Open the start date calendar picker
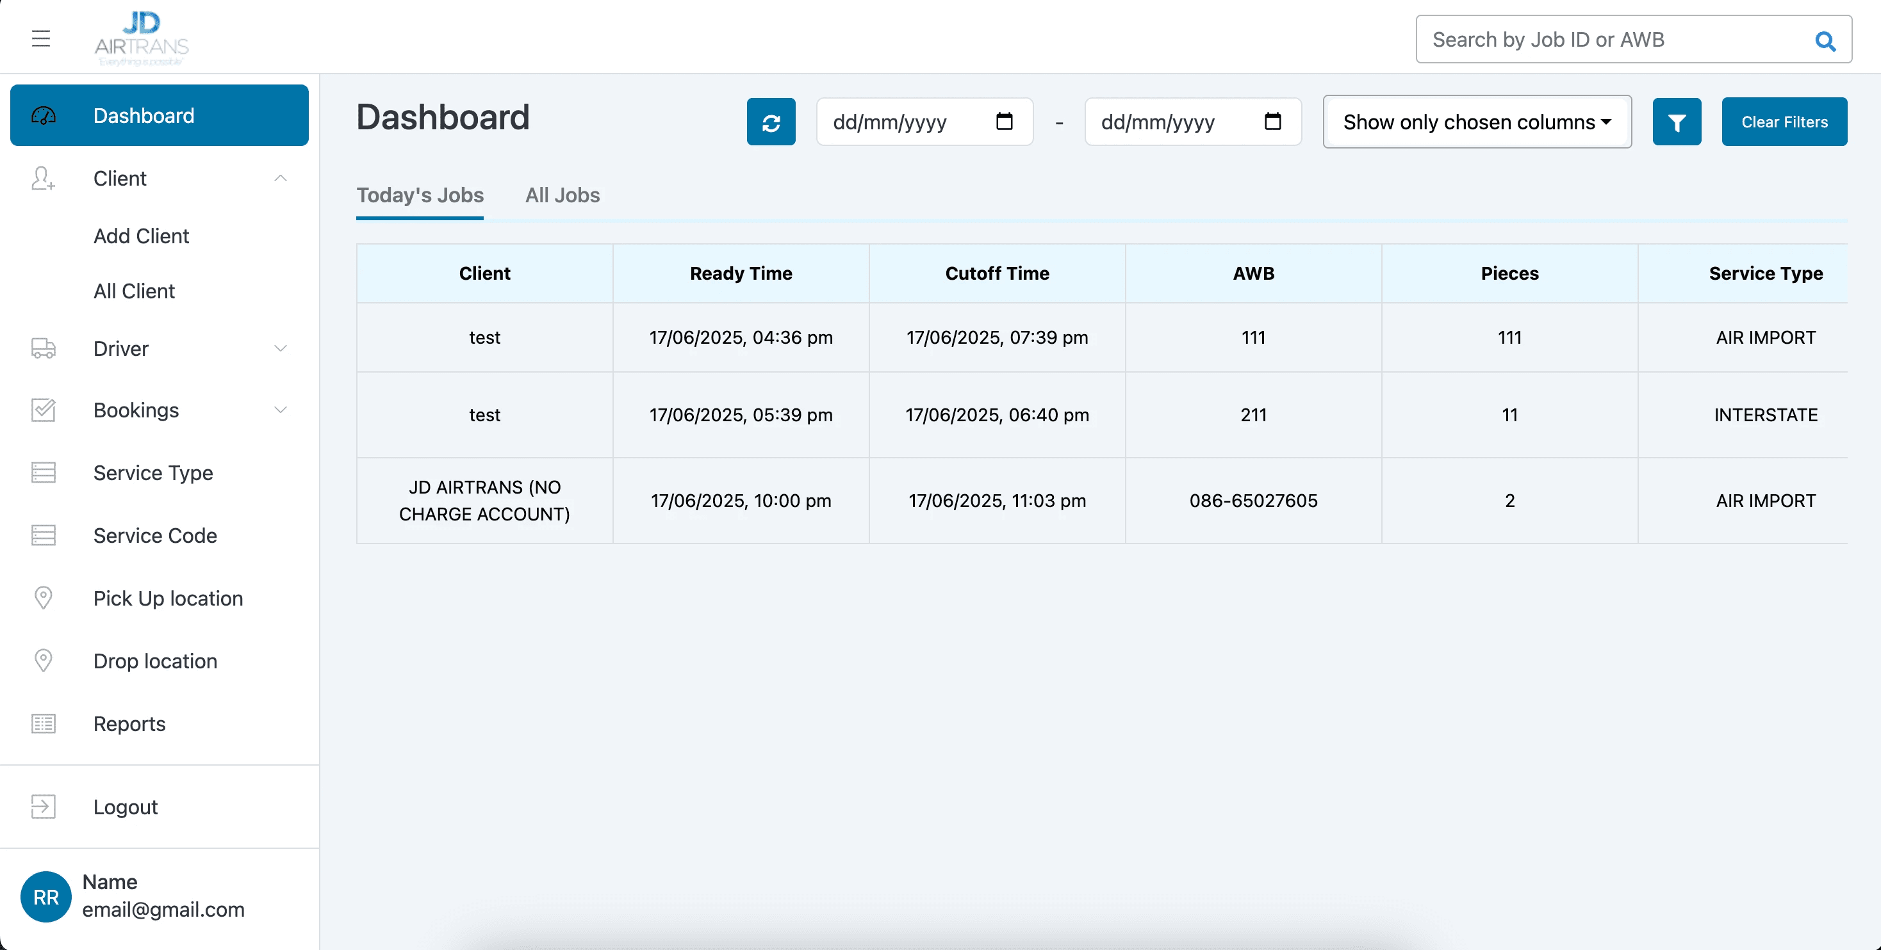This screenshot has height=950, width=1881. point(1004,121)
